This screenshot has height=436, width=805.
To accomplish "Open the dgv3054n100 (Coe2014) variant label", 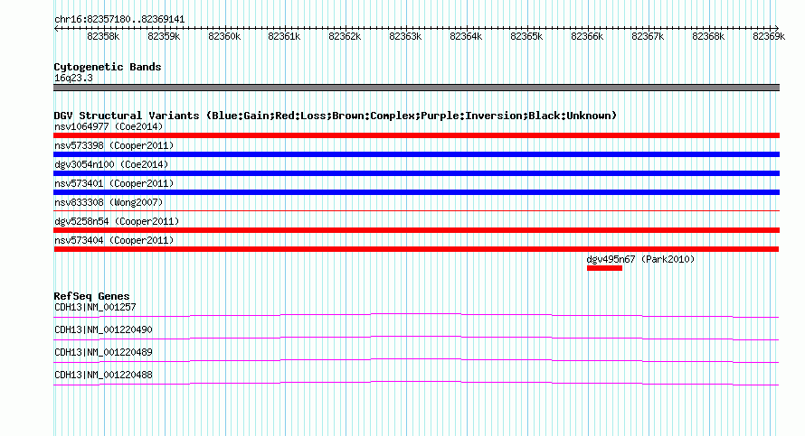I will click(x=111, y=164).
